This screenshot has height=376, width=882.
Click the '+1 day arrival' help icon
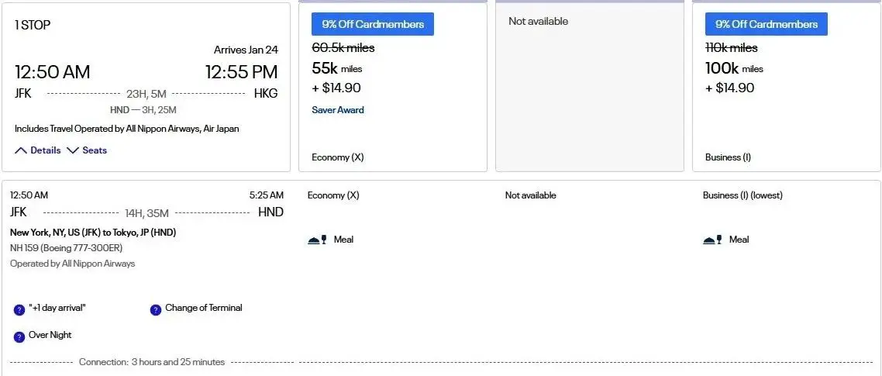click(x=19, y=309)
